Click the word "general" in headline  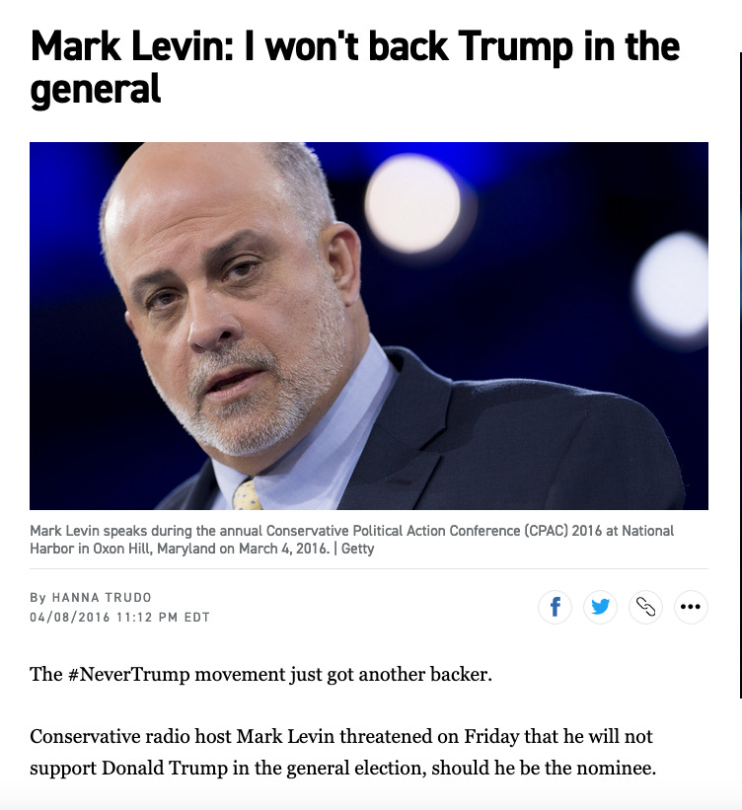[x=96, y=91]
